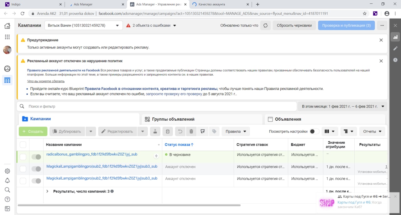Open the date range dropdown '1 фев 2021'
Screen dimensions: 401x215
pos(342,106)
